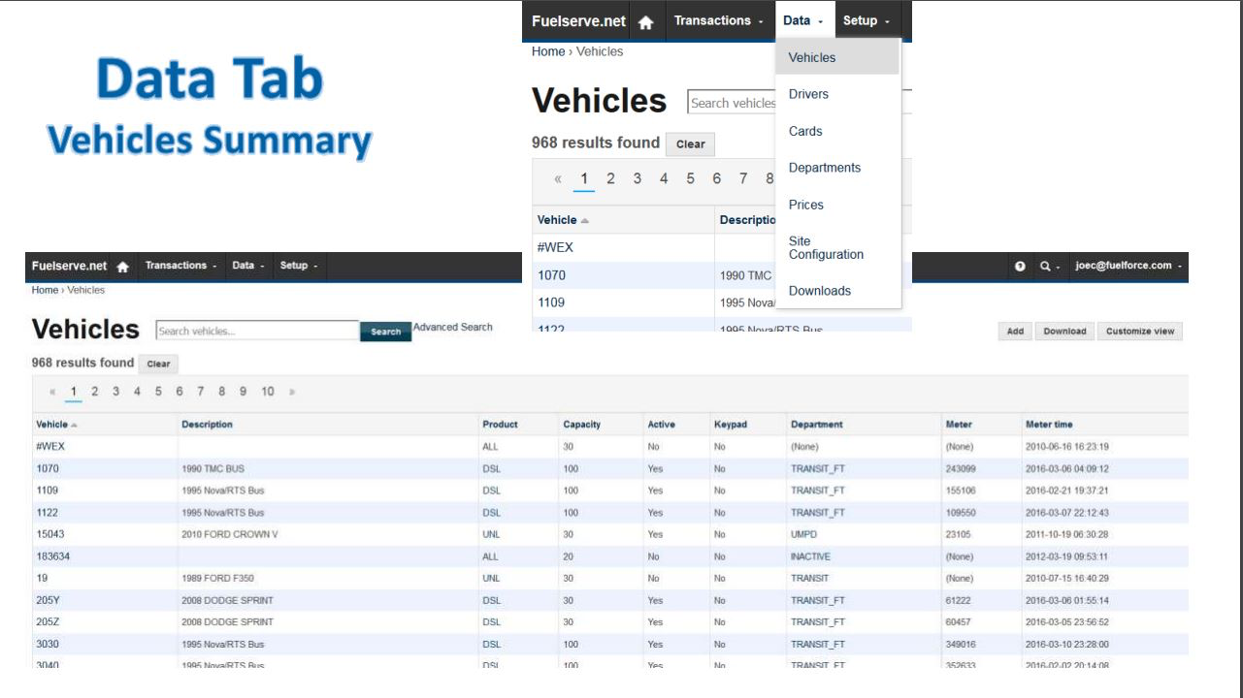
Task: Open Customize view
Action: click(x=1139, y=331)
